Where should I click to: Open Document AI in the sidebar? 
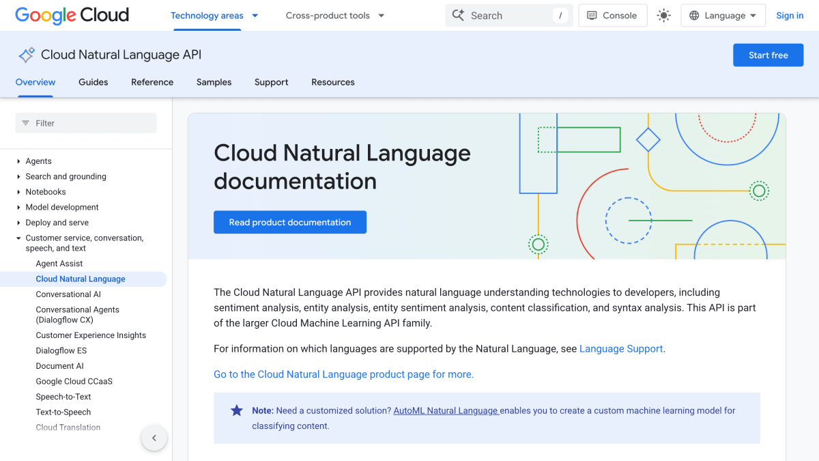click(59, 366)
